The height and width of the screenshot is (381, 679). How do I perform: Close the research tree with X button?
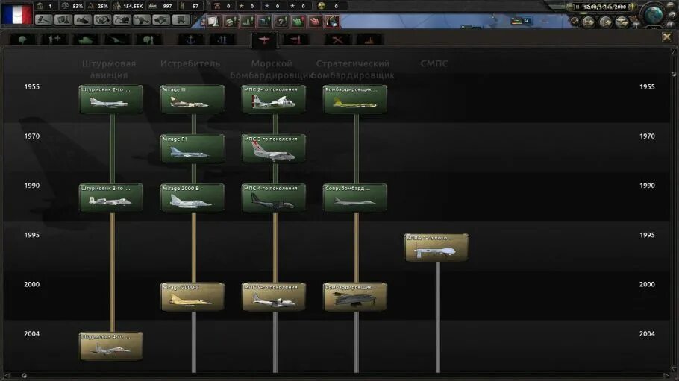[x=667, y=37]
